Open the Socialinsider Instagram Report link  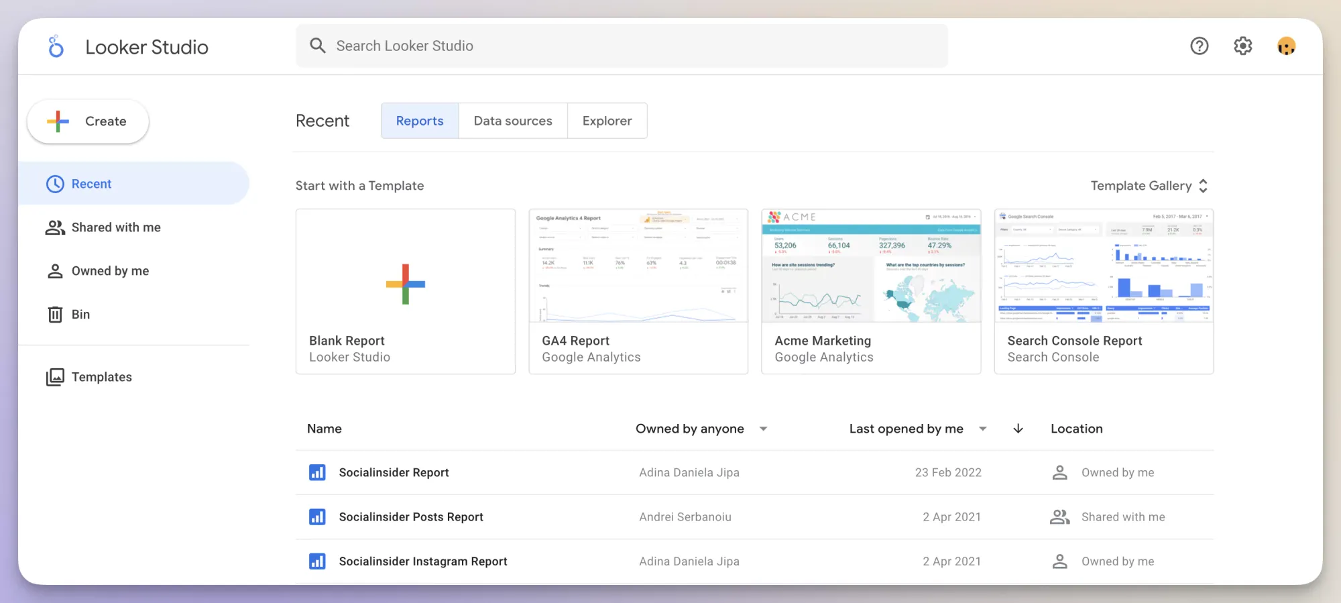click(x=423, y=561)
